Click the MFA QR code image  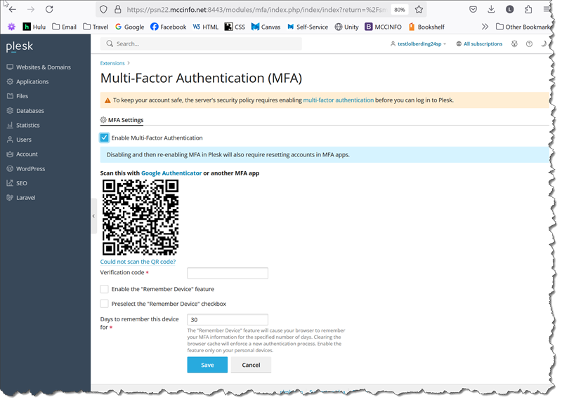tap(140, 217)
